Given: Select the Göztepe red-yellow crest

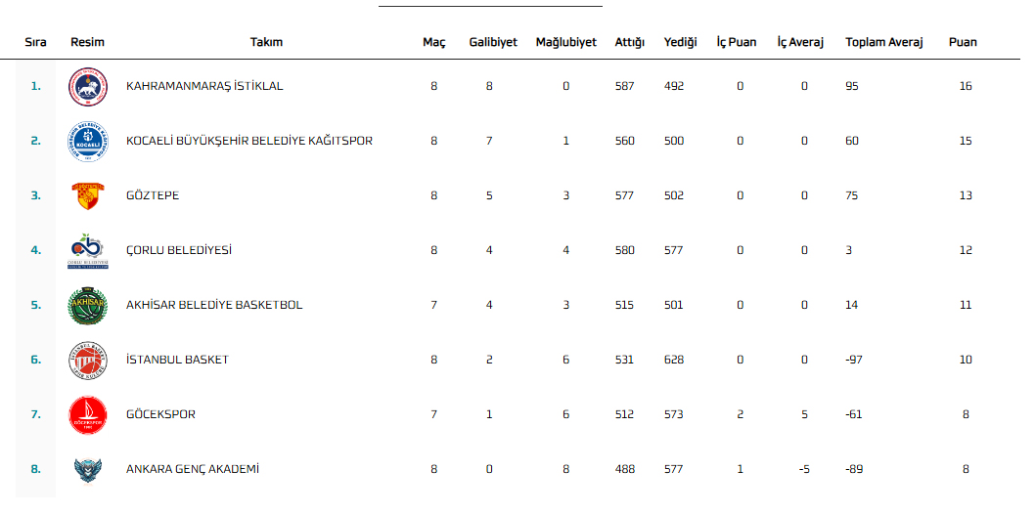Looking at the screenshot, I should click(88, 195).
